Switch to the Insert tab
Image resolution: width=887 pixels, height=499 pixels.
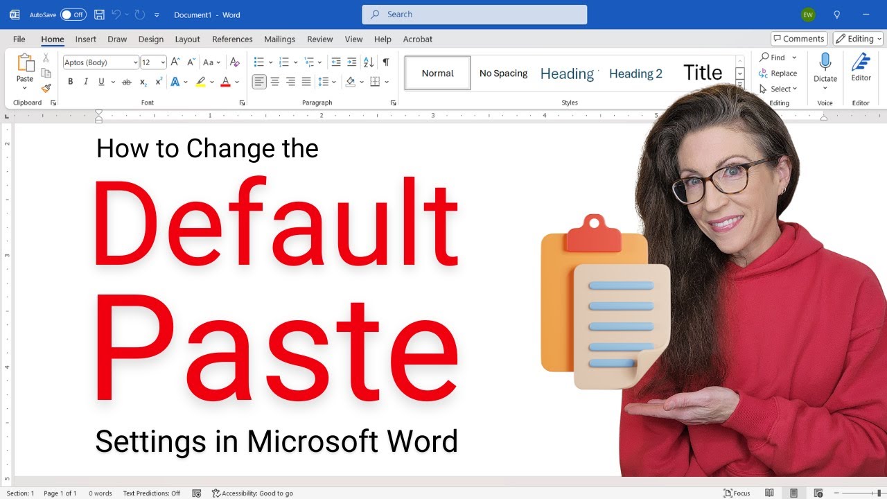point(86,39)
